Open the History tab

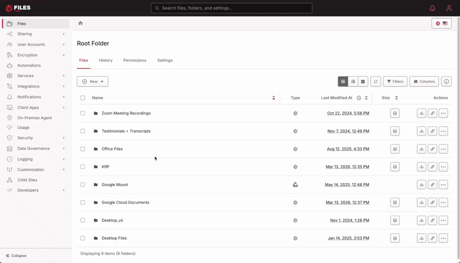click(x=106, y=60)
